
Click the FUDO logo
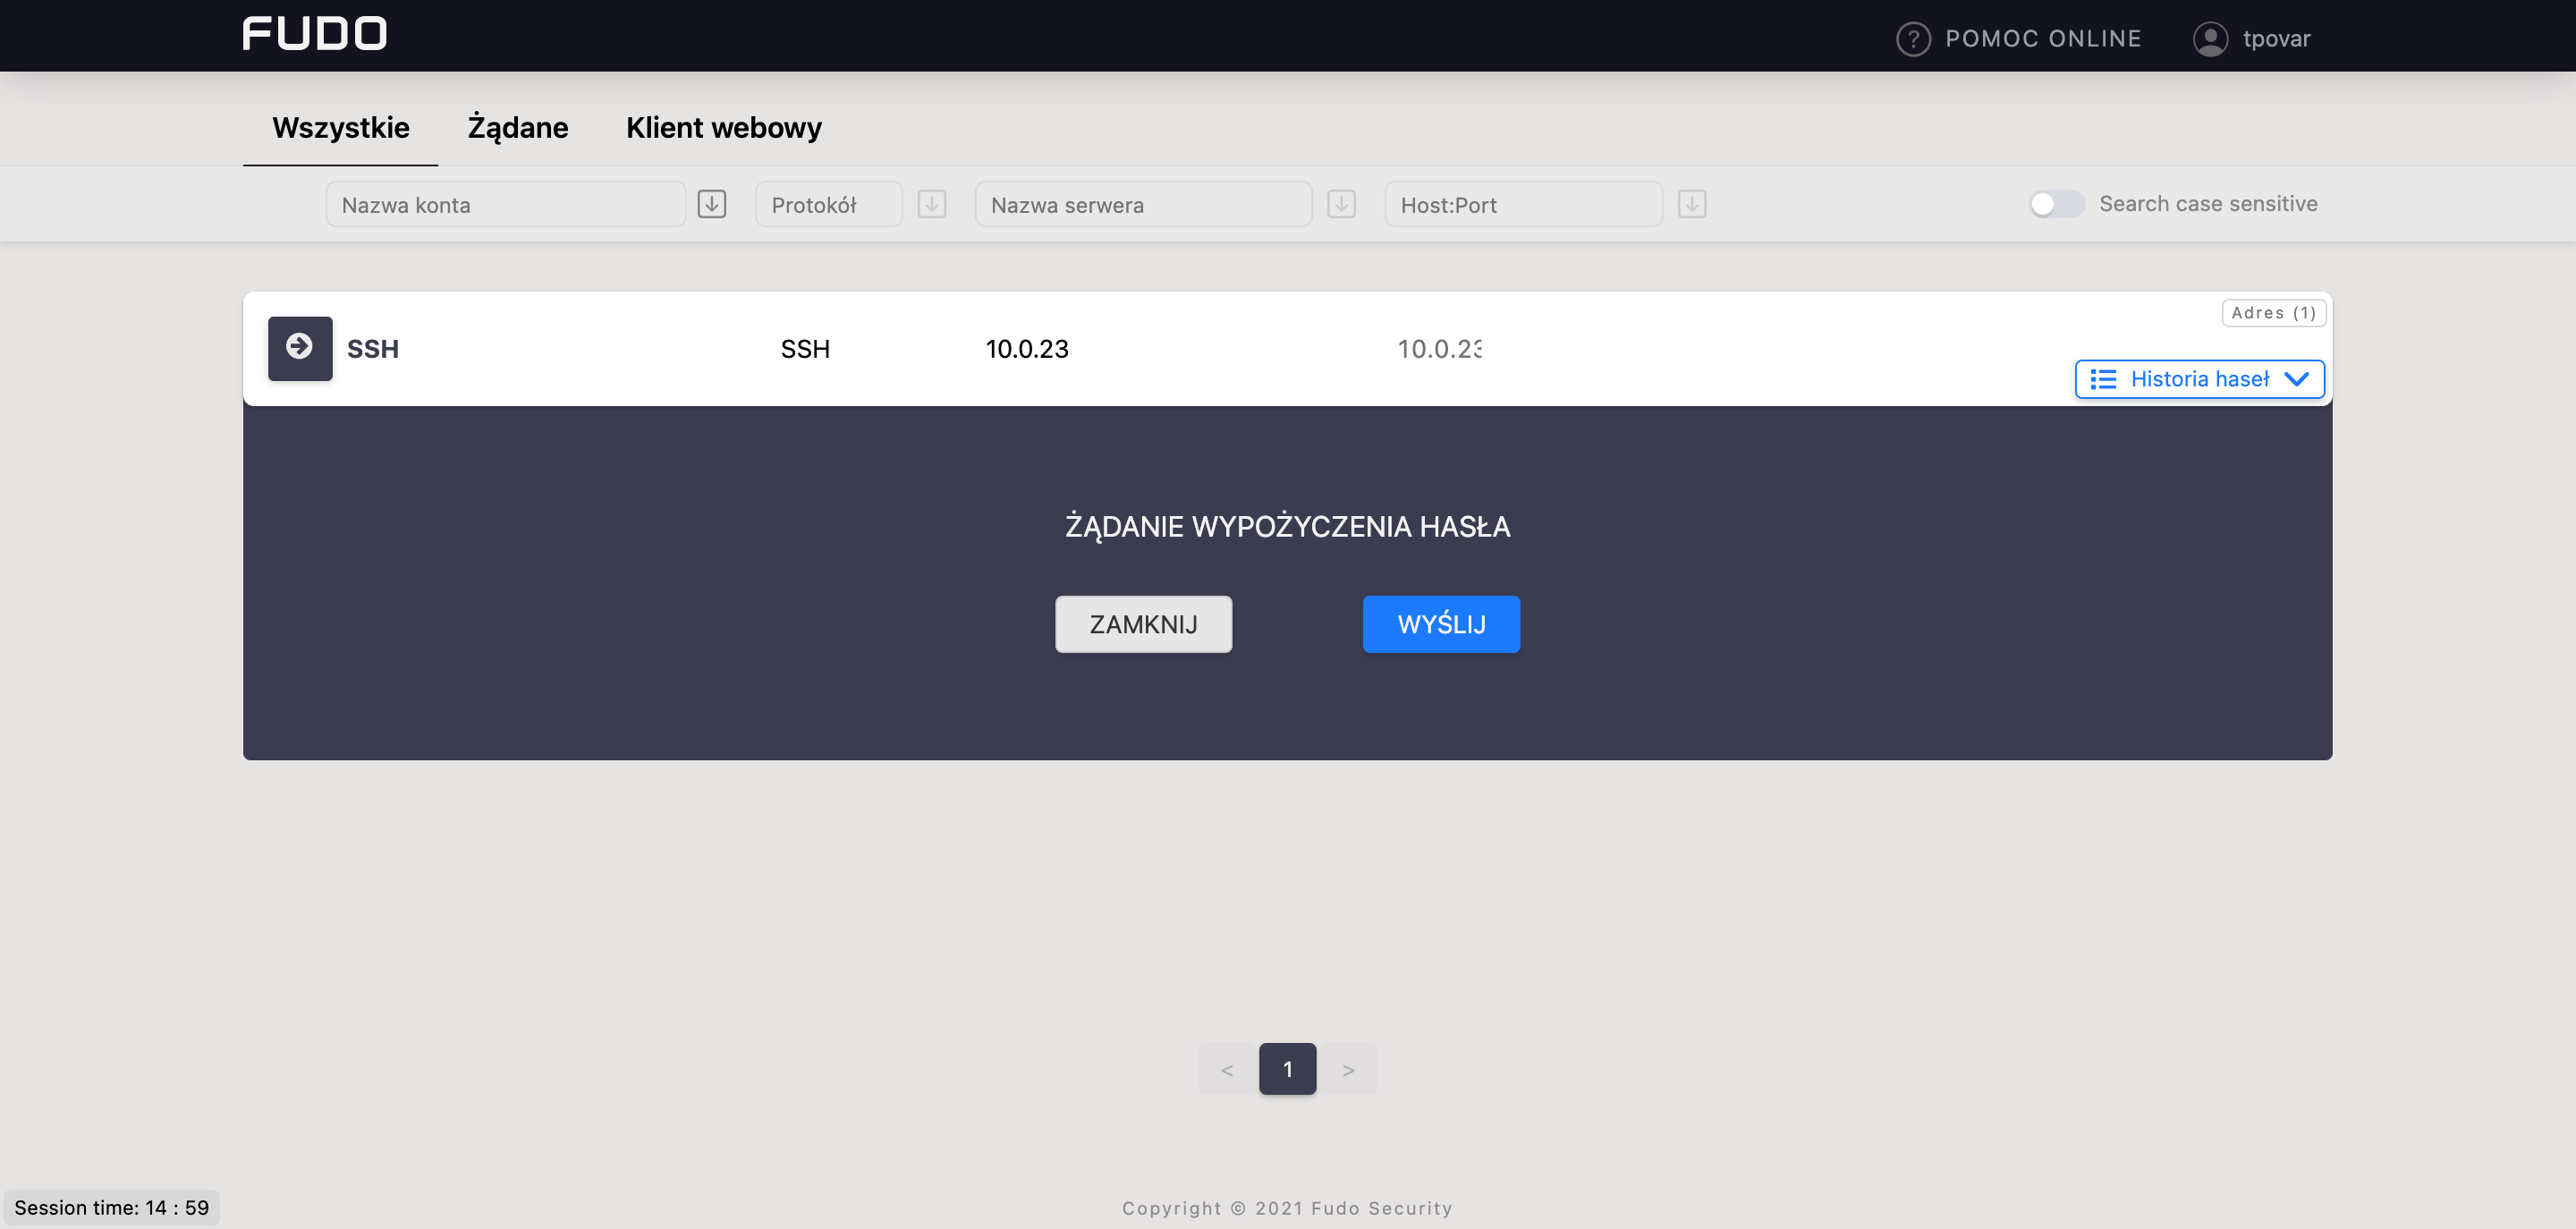click(314, 34)
